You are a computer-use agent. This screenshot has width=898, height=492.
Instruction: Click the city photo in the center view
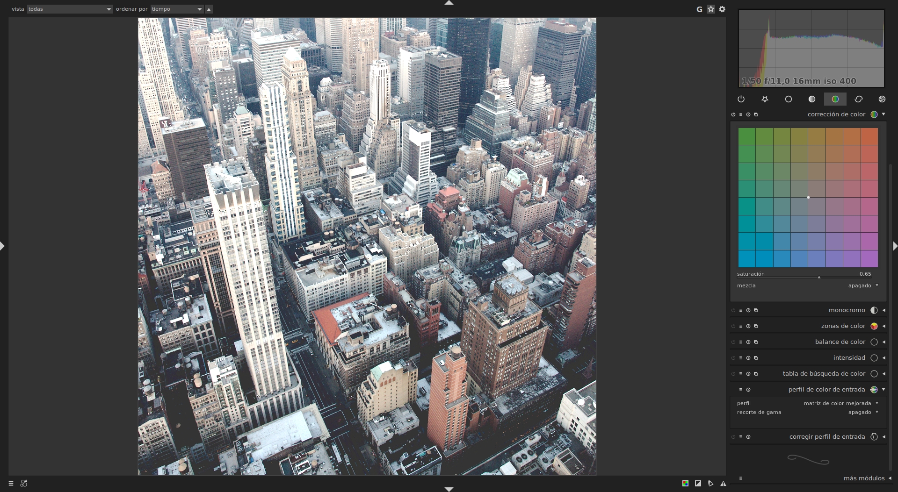point(367,246)
